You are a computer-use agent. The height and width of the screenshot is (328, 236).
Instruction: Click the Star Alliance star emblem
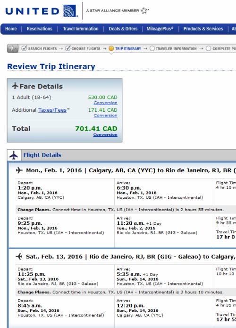[144, 10]
